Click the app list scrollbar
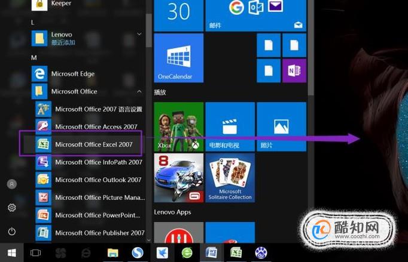Viewport: 408px width, 262px height. pos(148,30)
